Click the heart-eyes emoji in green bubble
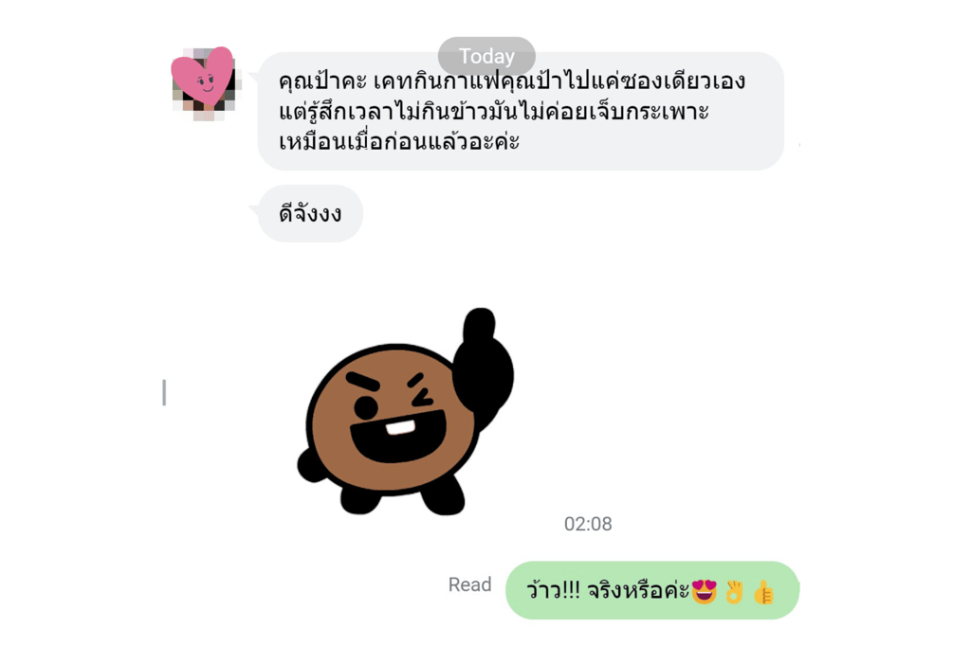 [705, 592]
